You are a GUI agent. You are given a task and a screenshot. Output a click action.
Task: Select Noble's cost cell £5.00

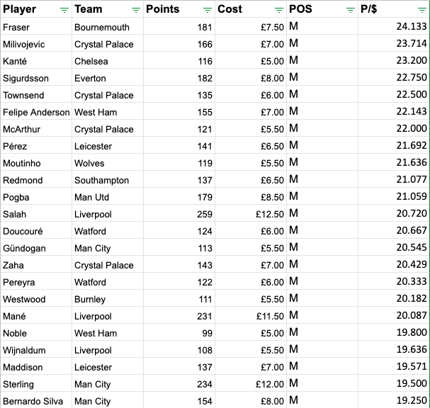[x=251, y=332]
